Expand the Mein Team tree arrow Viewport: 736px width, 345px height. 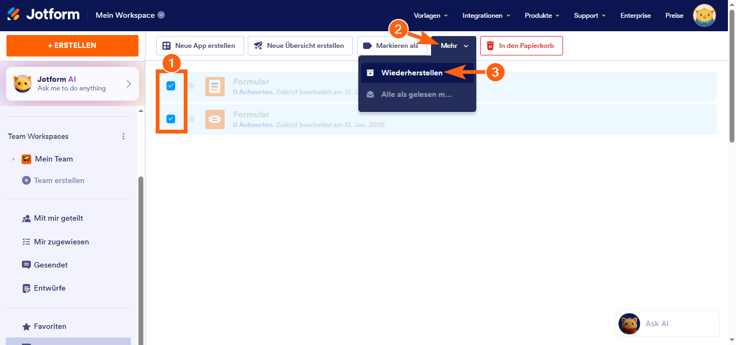point(13,159)
